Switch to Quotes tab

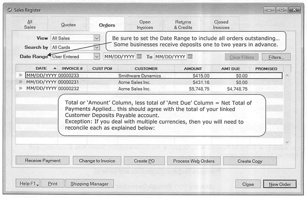68,25
